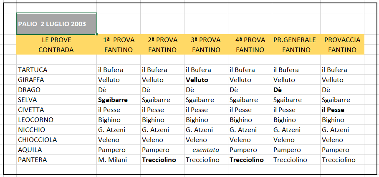
Task: Select the 1ª PROVA FANTINO header
Action: click(x=119, y=45)
